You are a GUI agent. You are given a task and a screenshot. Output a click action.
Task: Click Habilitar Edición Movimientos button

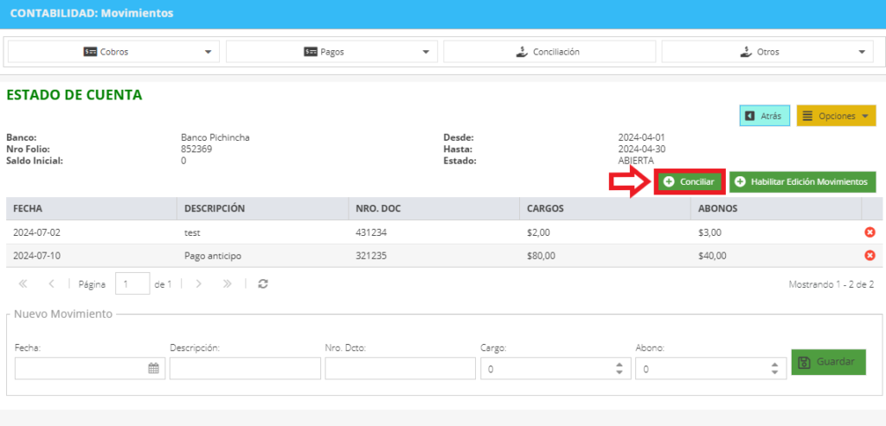click(x=802, y=181)
